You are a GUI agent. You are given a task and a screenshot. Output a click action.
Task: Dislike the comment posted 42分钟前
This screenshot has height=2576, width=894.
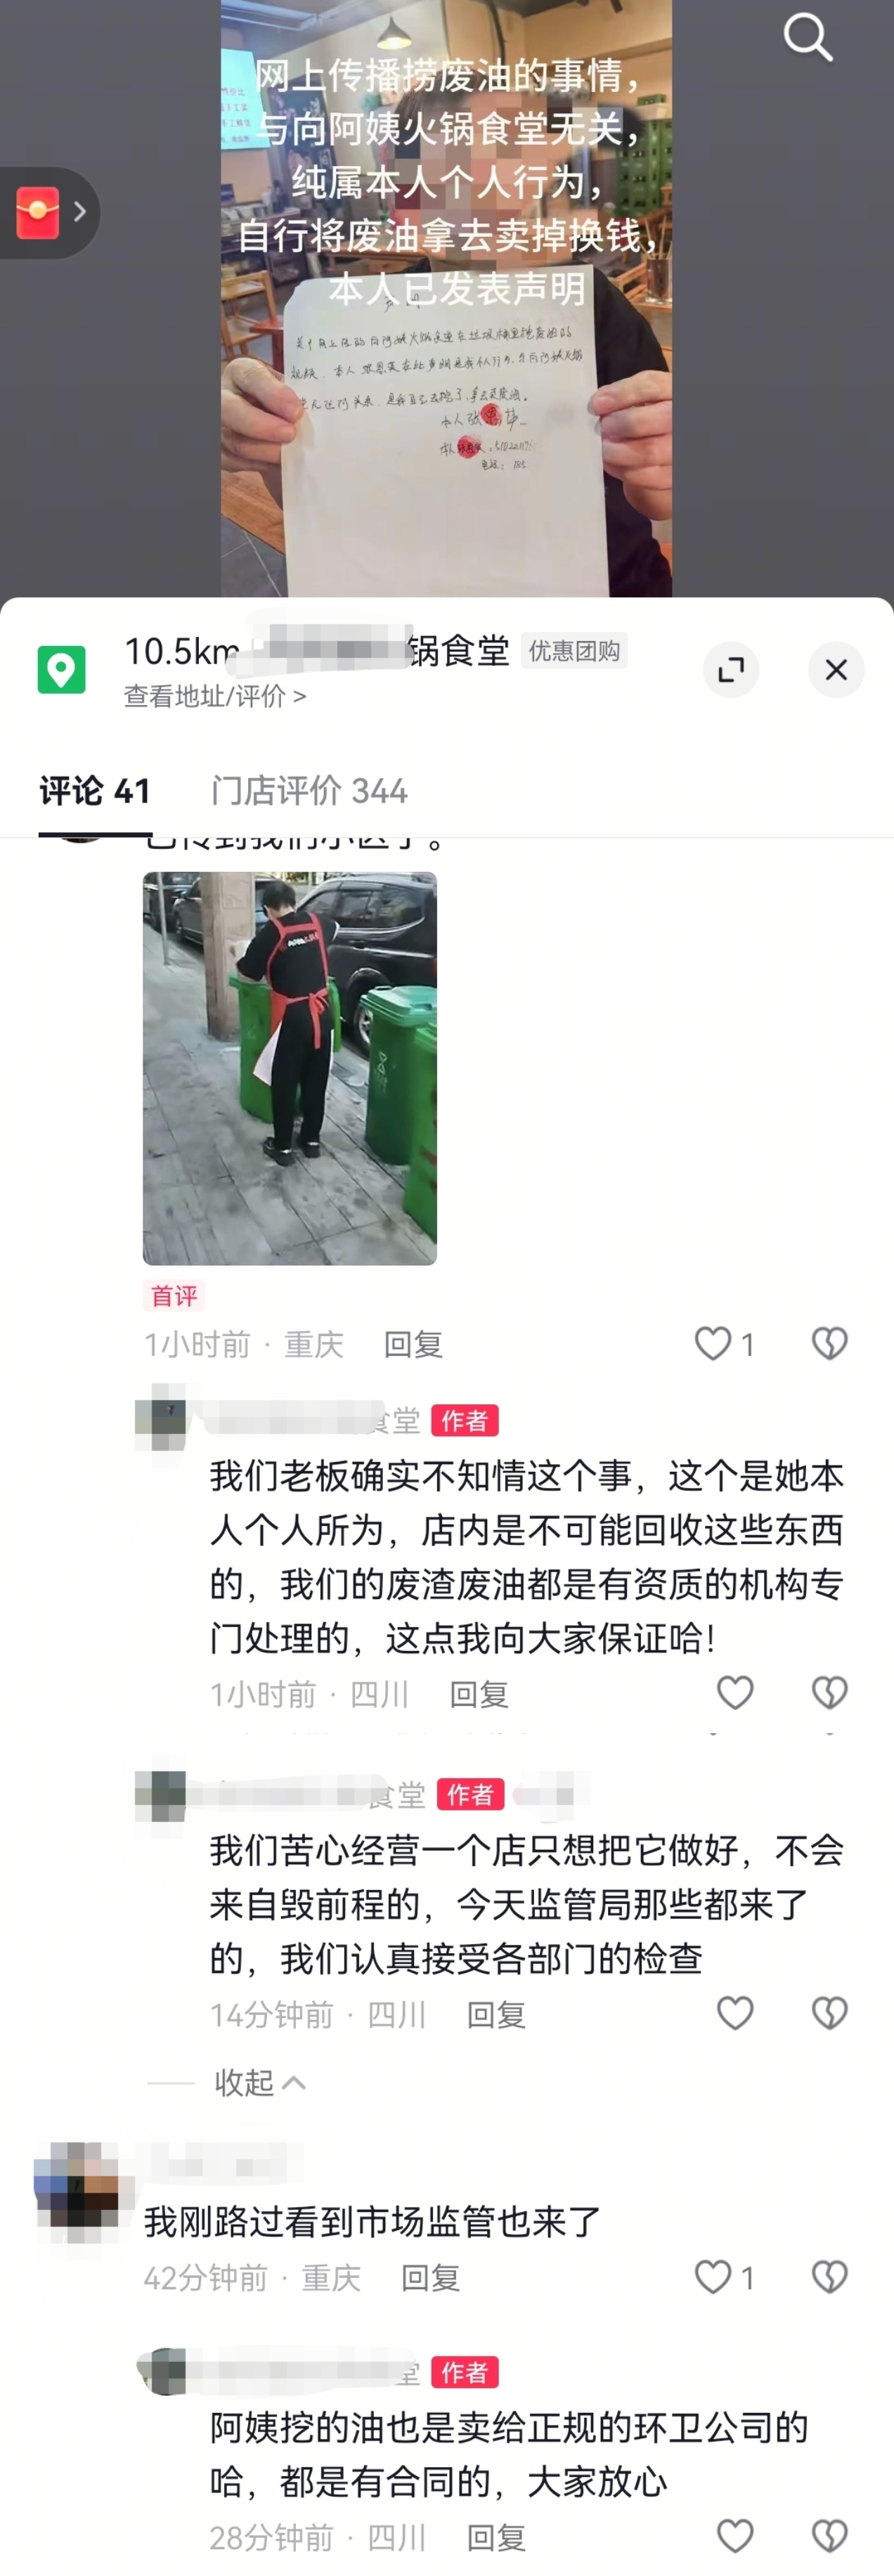[x=830, y=2277]
